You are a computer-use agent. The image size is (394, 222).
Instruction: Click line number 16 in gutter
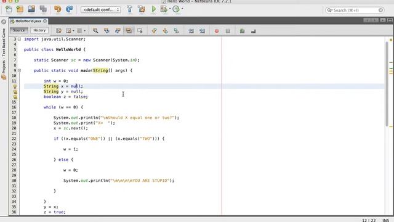(14, 107)
